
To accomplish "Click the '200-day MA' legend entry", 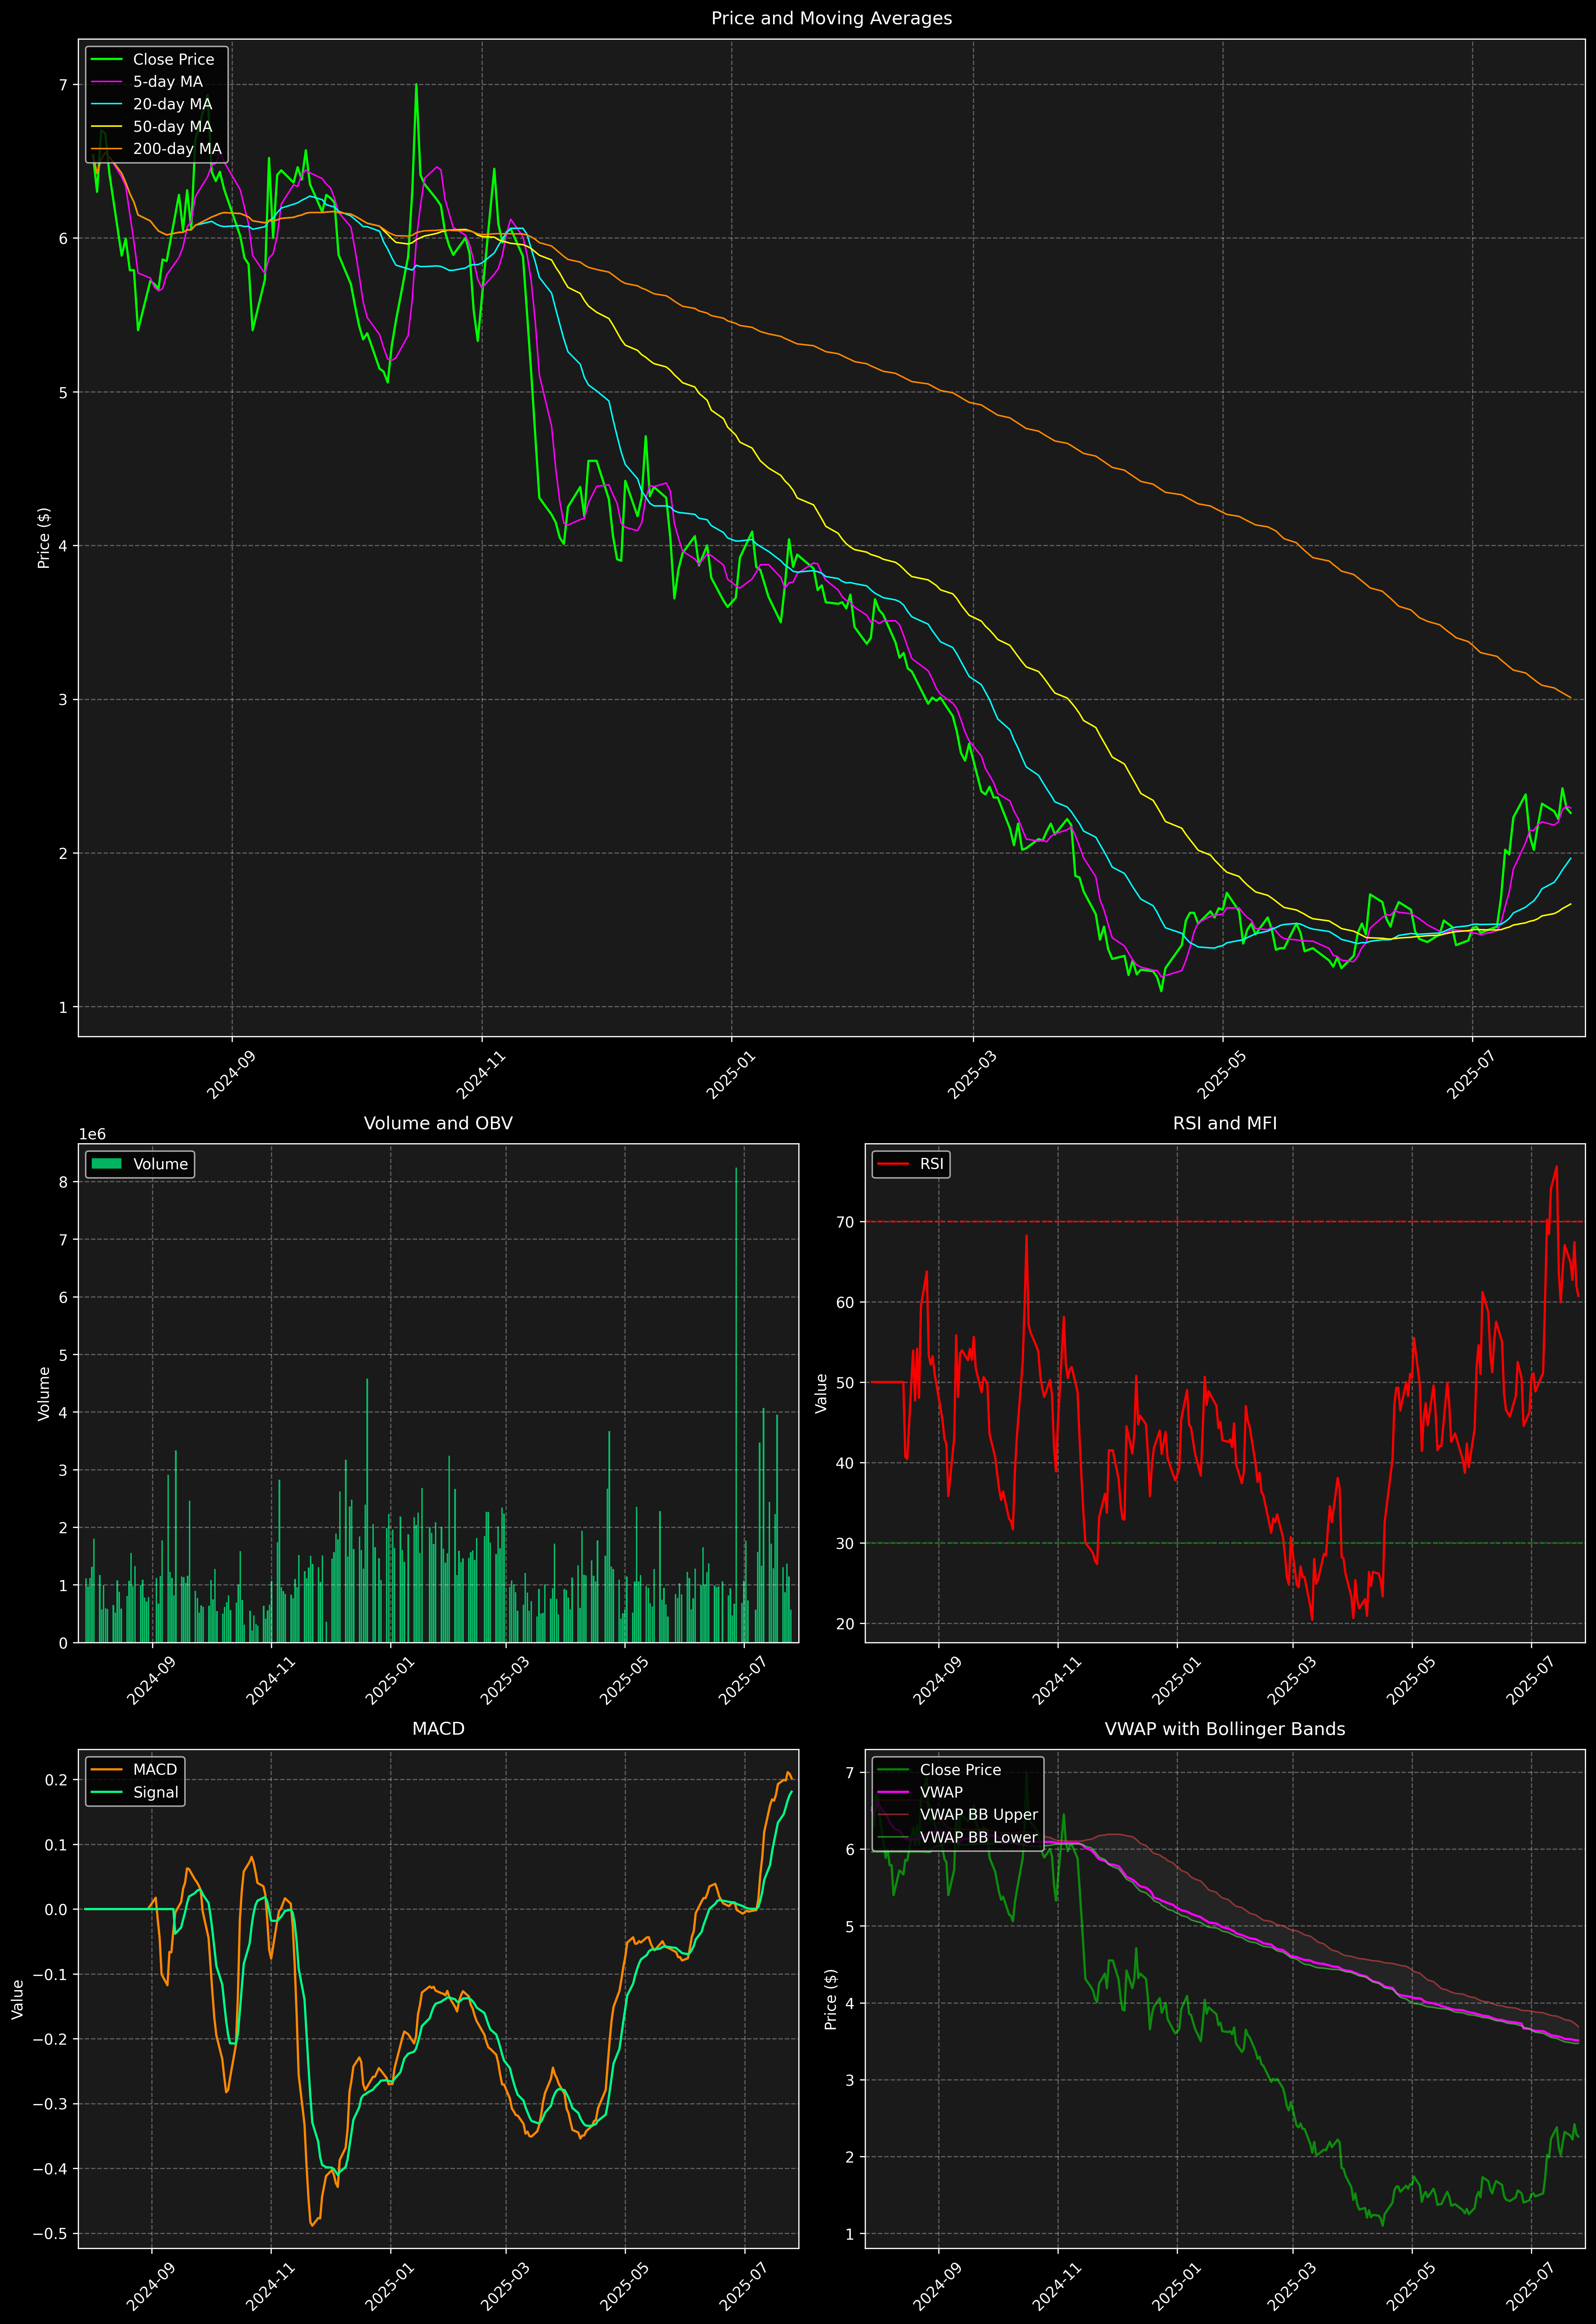I will 177,149.
